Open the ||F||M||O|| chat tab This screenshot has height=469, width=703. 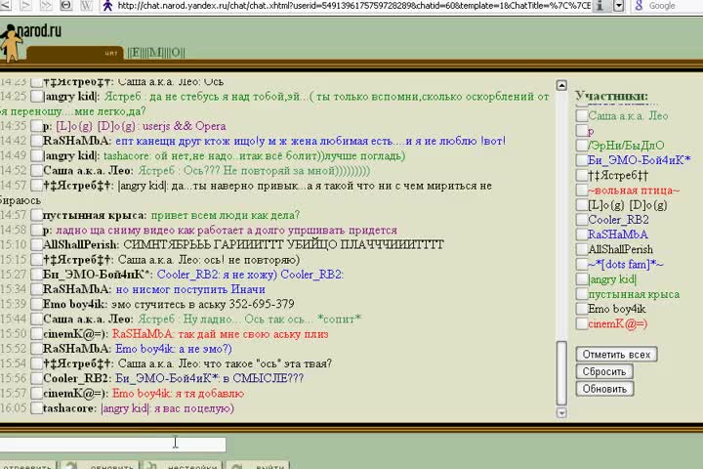click(155, 52)
